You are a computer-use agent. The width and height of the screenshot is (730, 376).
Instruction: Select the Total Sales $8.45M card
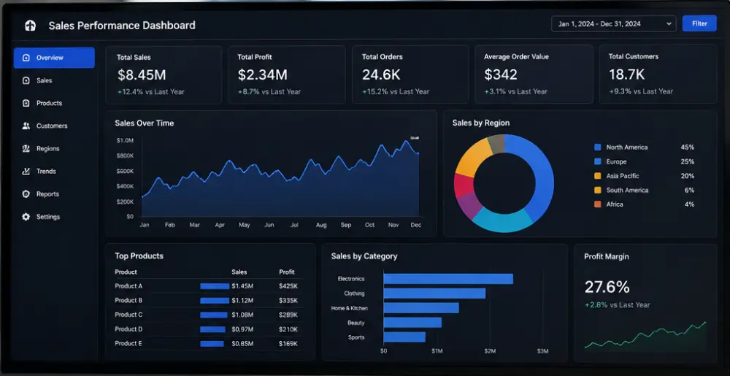point(164,74)
